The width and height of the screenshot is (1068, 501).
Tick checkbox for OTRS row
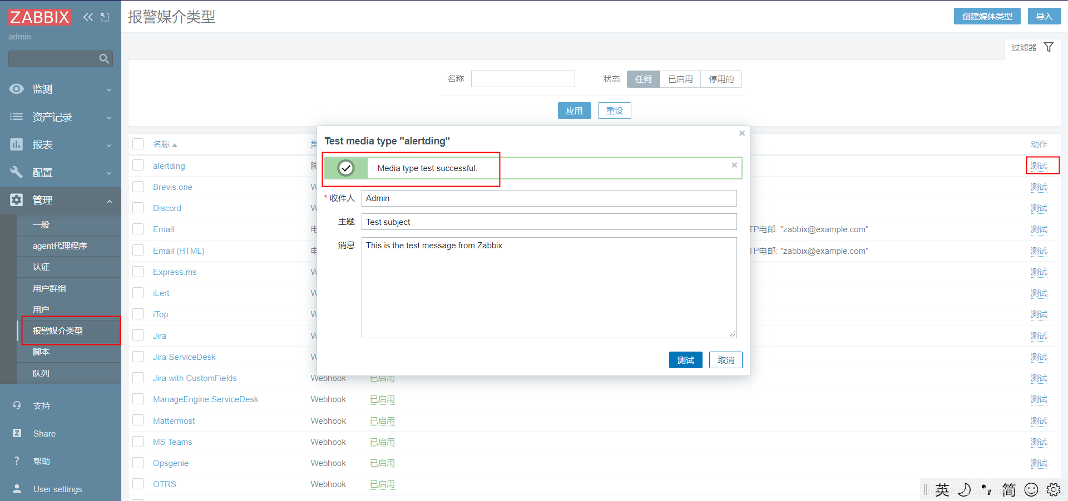tap(138, 484)
